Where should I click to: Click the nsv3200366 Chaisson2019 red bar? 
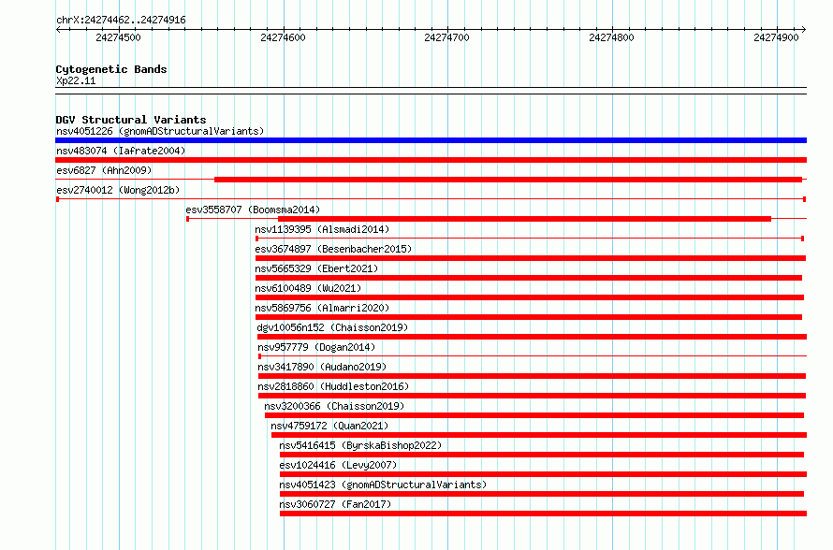pos(534,415)
